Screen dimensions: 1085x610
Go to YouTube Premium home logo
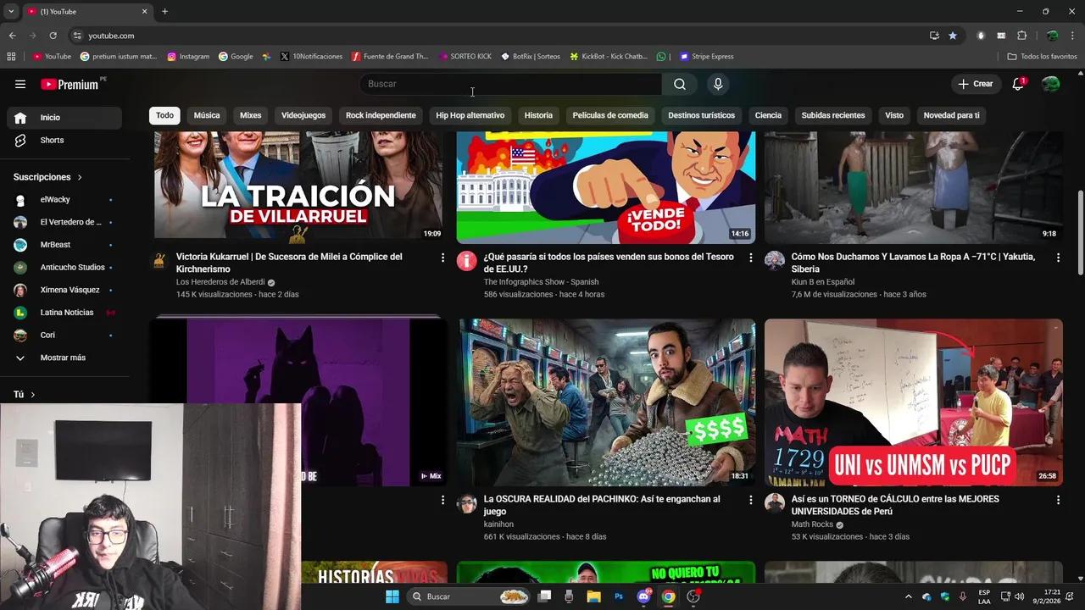click(x=70, y=84)
